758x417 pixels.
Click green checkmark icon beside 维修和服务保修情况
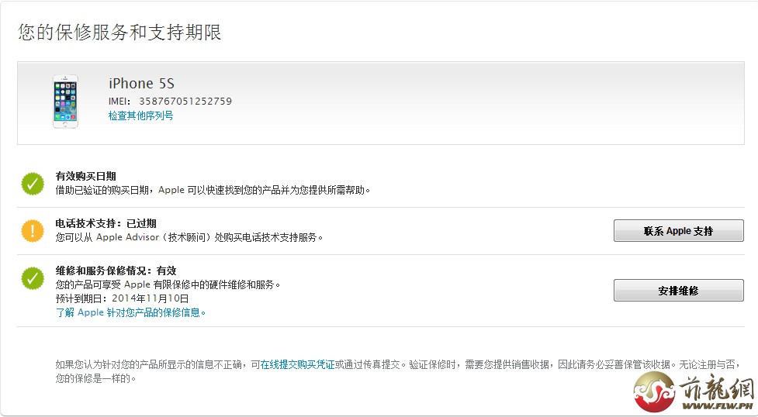click(x=33, y=278)
